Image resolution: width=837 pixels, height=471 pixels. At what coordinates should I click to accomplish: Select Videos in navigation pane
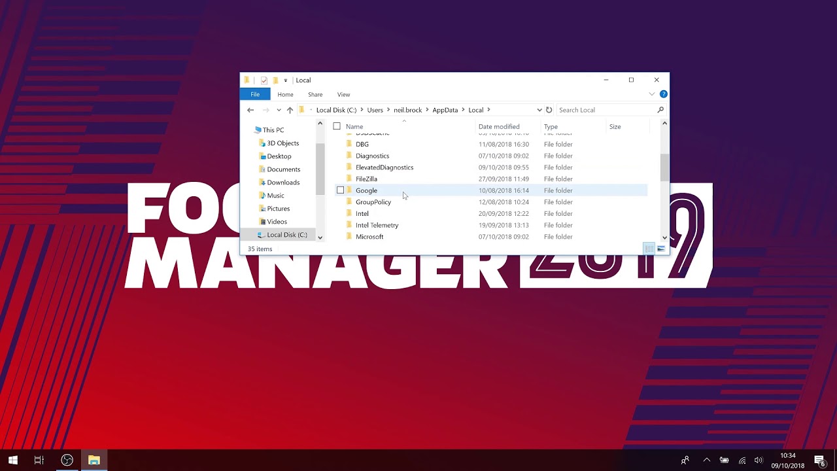coord(277,222)
